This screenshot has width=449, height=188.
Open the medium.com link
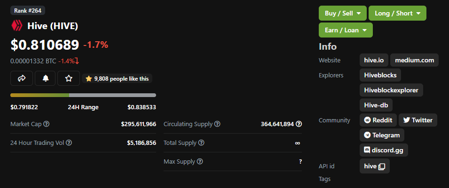click(x=414, y=60)
